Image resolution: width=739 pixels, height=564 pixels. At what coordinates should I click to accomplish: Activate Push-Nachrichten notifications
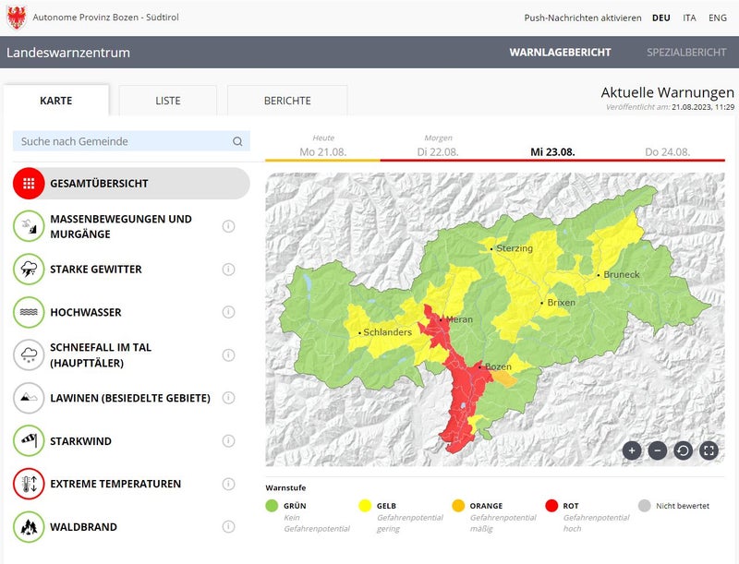(582, 18)
